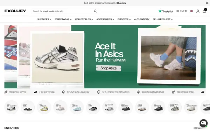Select the Asics Gel-Kayano 14 circle
The image size is (210, 131).
12,107
